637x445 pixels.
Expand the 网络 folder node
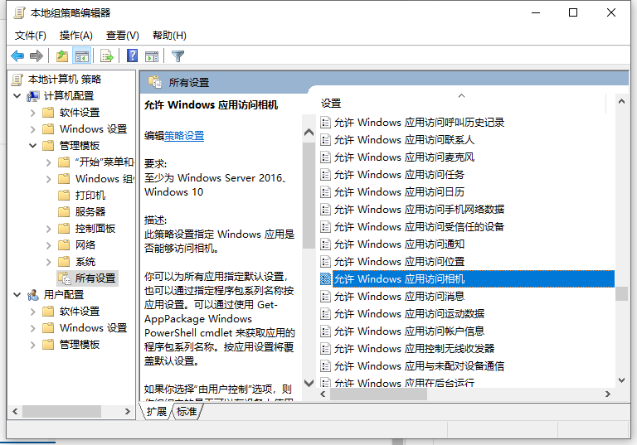(x=49, y=245)
